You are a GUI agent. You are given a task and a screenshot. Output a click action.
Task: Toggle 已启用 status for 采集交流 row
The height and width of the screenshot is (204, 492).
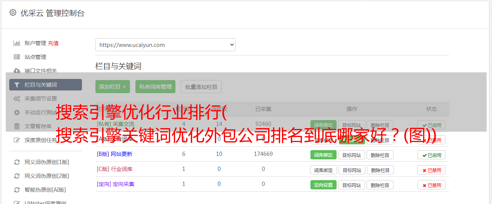click(x=432, y=125)
